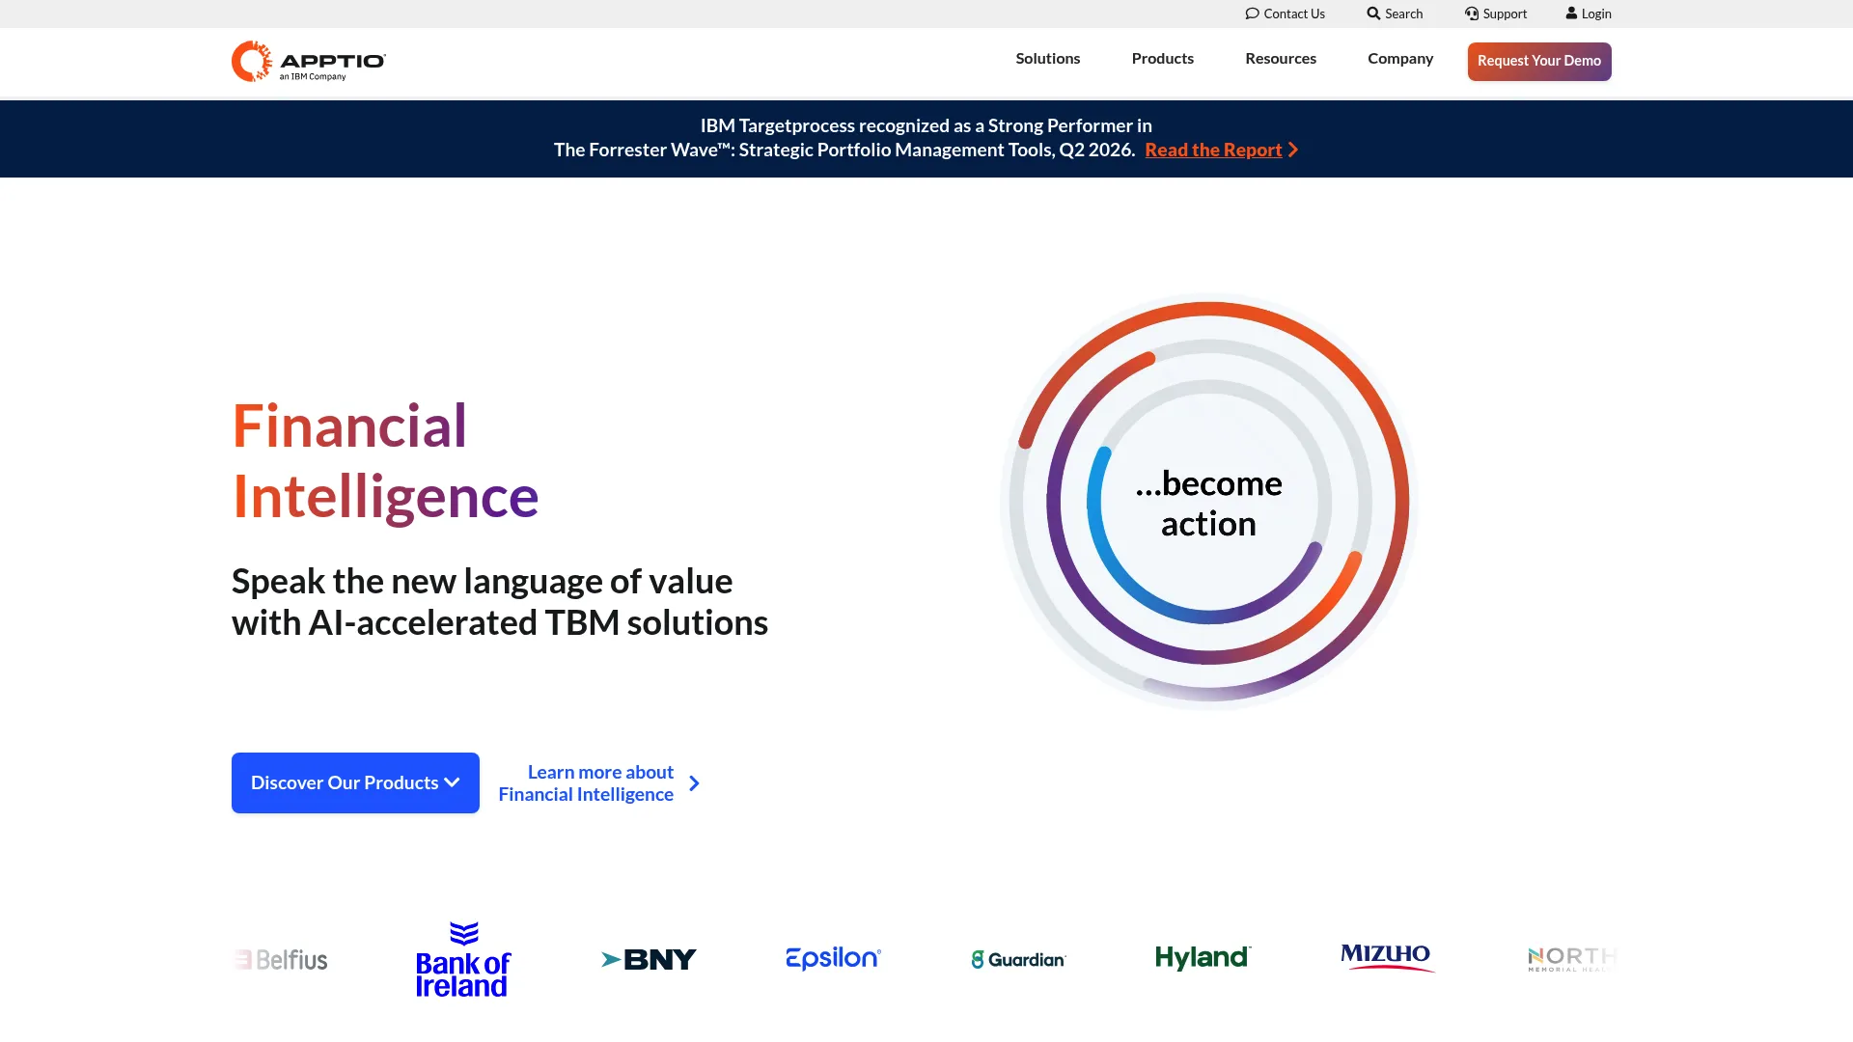Open the Solutions menu
Viewport: 1853px width, 1042px height.
tap(1048, 59)
